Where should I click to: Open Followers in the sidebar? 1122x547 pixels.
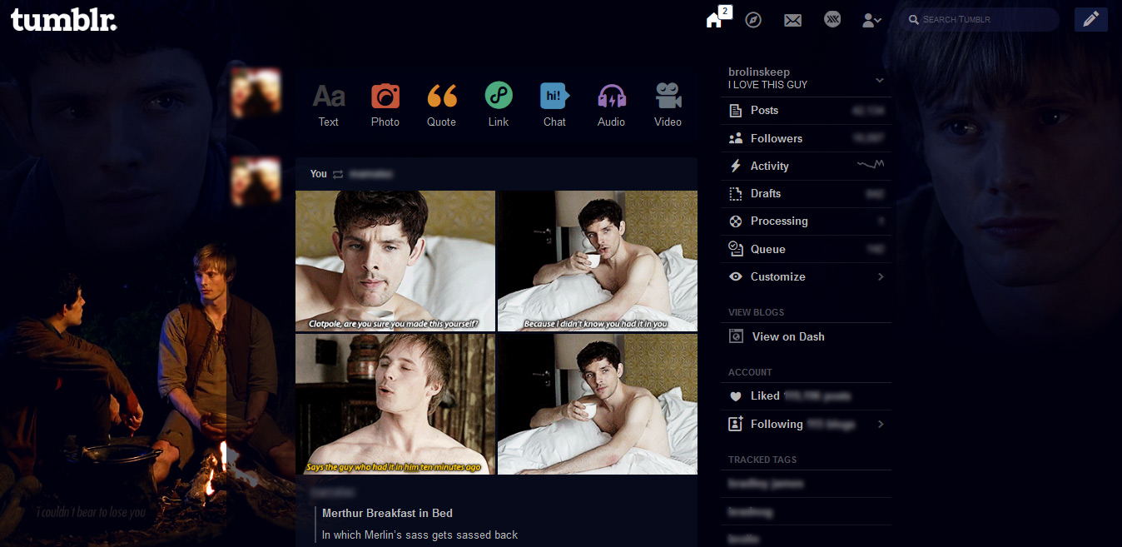click(806, 138)
